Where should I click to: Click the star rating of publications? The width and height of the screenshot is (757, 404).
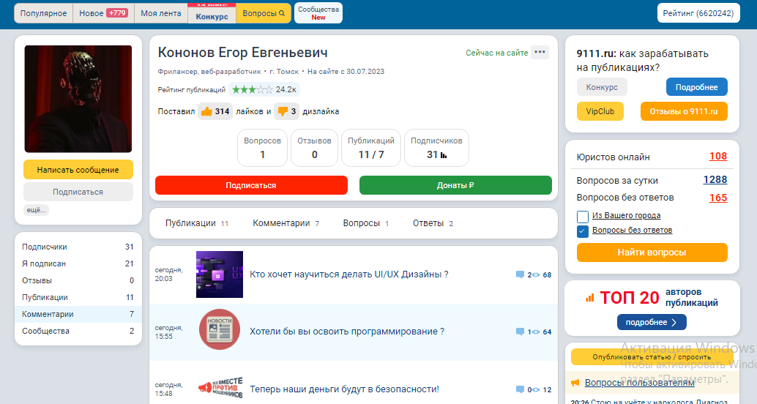click(x=253, y=89)
